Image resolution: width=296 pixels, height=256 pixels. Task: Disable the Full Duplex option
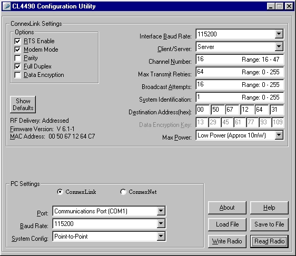[17, 66]
